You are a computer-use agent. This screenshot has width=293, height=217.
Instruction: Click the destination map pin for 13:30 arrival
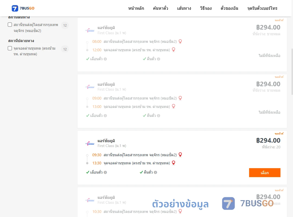point(173,163)
